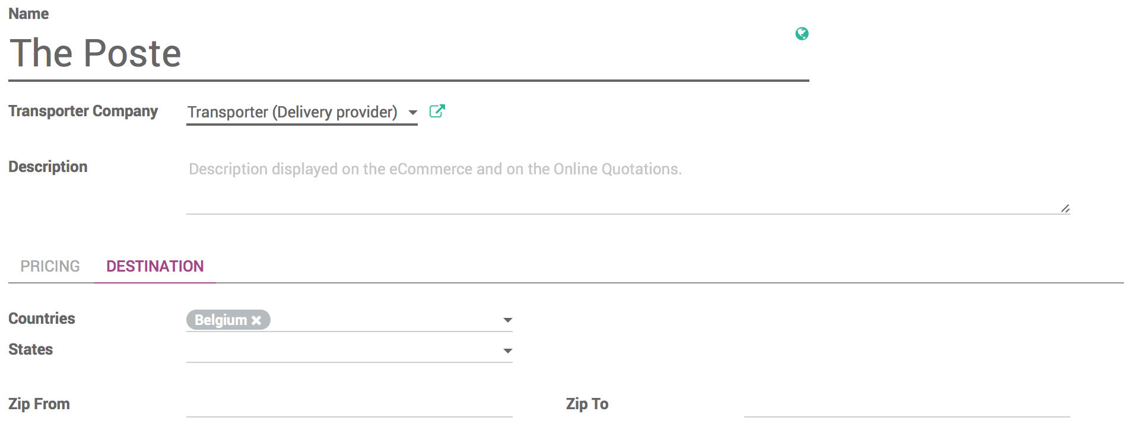The height and width of the screenshot is (427, 1131).
Task: Click the Belgium country tag
Action: [x=223, y=320]
